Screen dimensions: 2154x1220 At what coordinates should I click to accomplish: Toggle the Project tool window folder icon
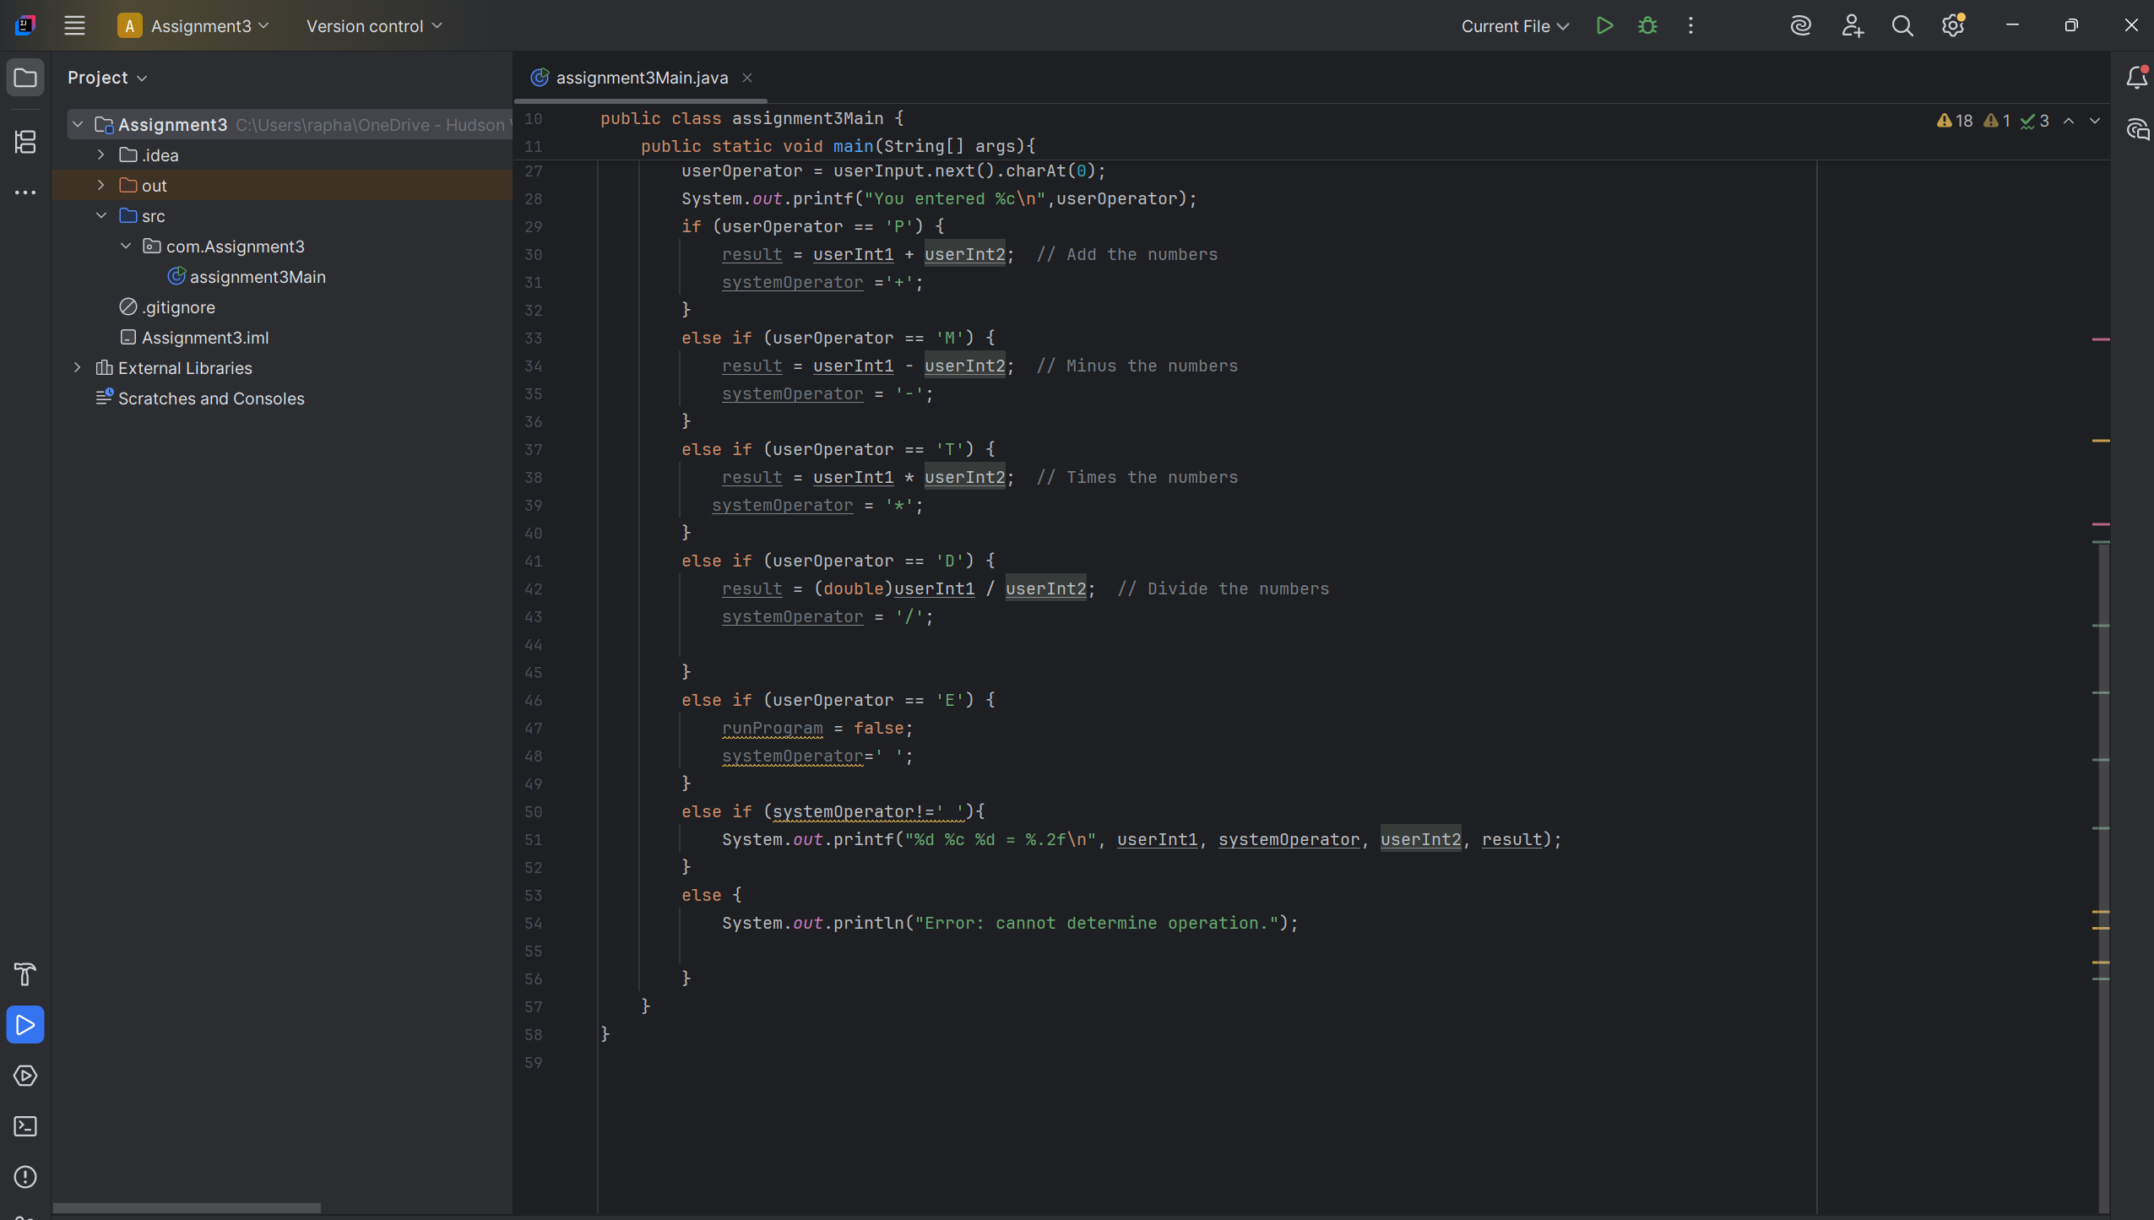click(x=25, y=78)
